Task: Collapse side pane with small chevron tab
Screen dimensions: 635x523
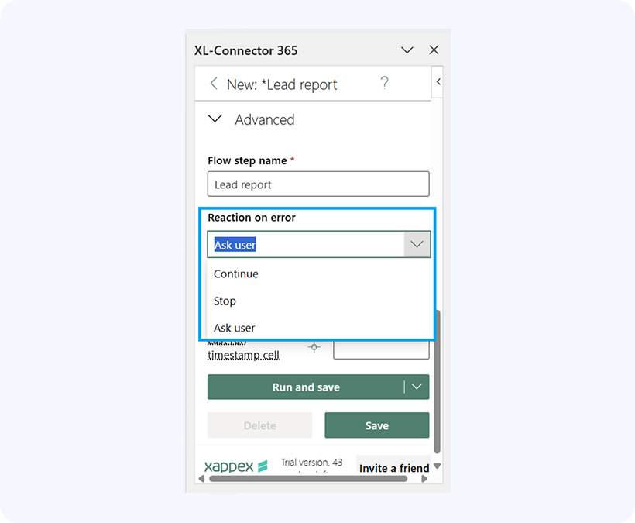Action: 438,82
